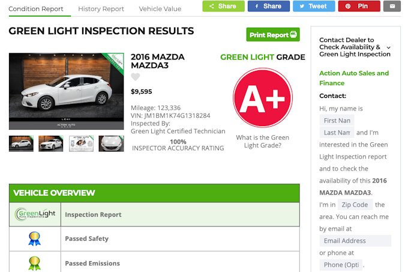
Task: Click the main white Mazda3 photo
Action: 66,91
